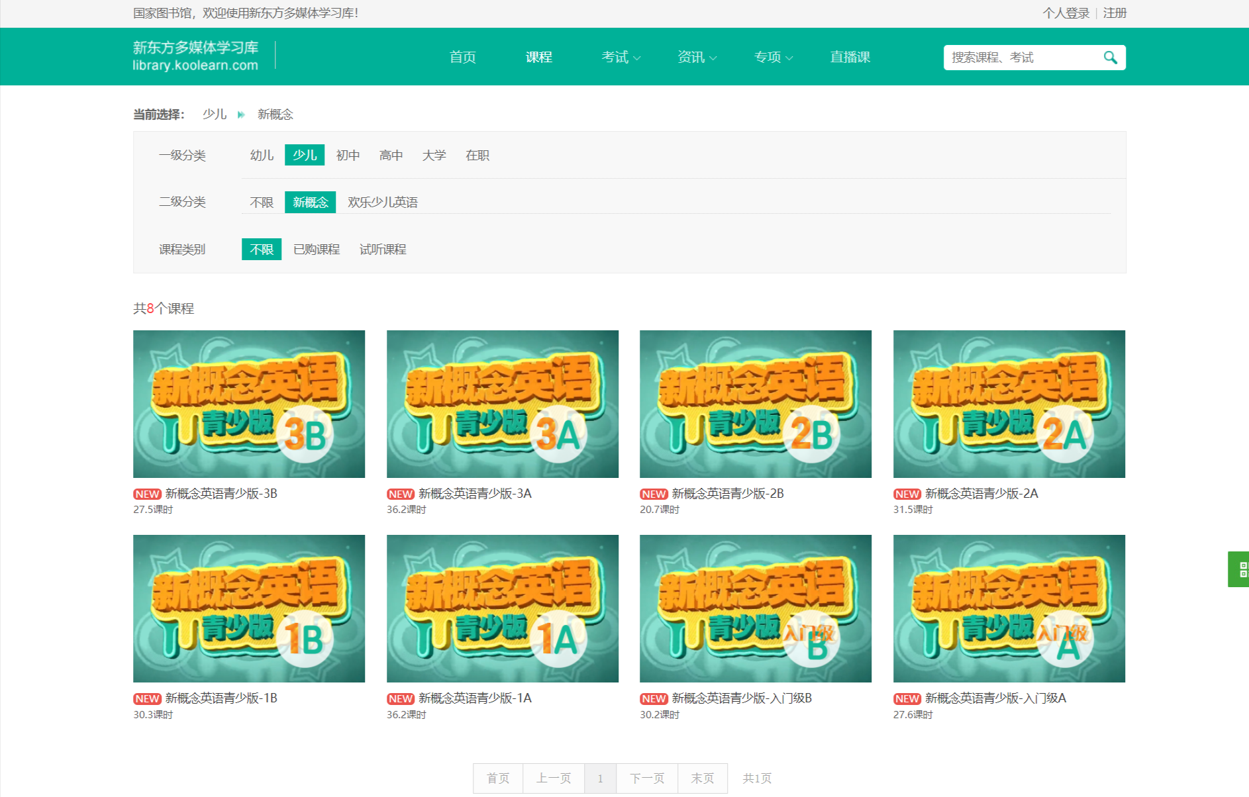Click the 首页 pagination button
This screenshot has height=797, width=1249.
[x=498, y=778]
